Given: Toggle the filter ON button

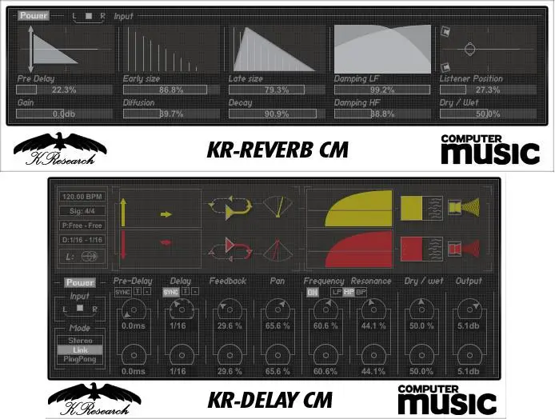Looking at the screenshot, I should tap(312, 293).
